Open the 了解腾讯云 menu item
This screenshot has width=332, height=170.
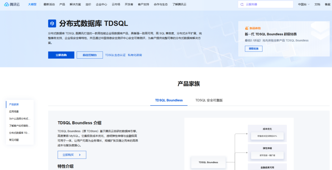tap(179, 5)
